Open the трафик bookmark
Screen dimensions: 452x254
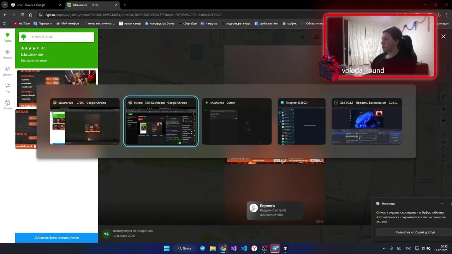(x=289, y=24)
